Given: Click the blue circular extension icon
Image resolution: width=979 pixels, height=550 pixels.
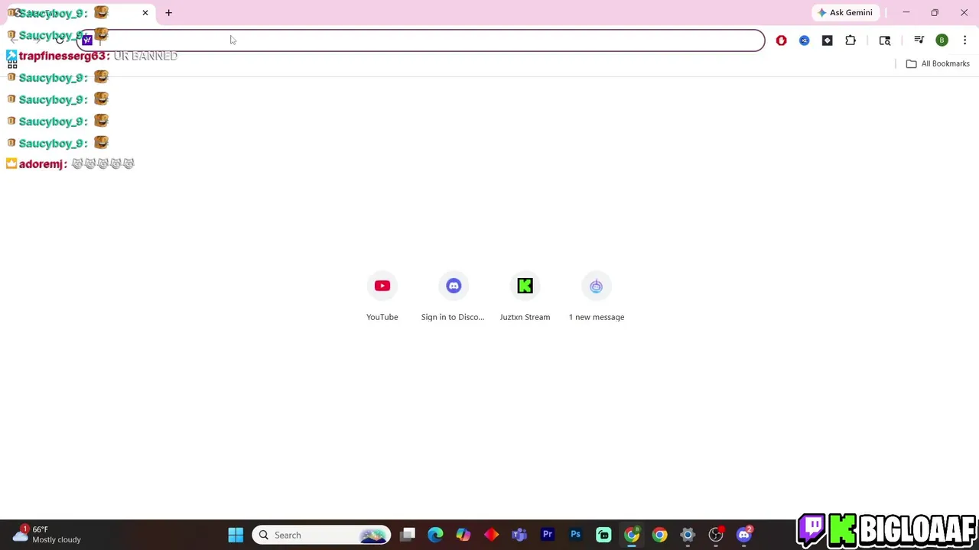Looking at the screenshot, I should [804, 40].
